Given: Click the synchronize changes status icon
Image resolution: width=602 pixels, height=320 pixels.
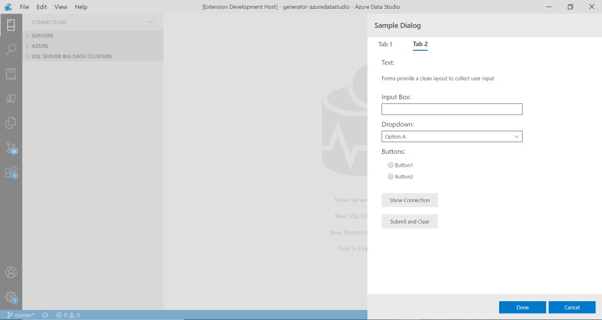Looking at the screenshot, I should point(45,315).
